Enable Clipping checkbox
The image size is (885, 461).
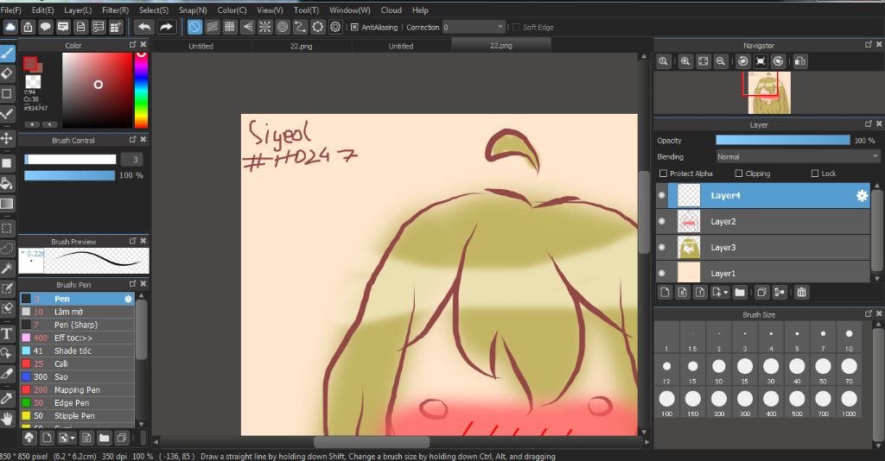point(739,174)
